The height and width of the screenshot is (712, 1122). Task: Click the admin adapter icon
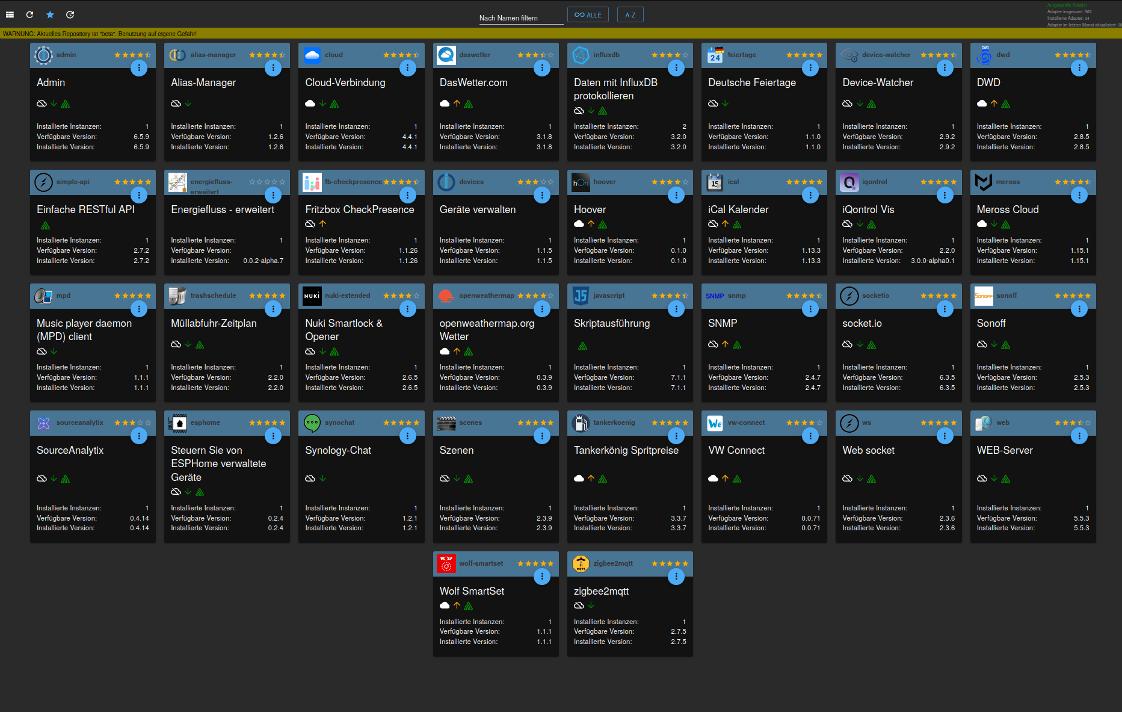(43, 55)
